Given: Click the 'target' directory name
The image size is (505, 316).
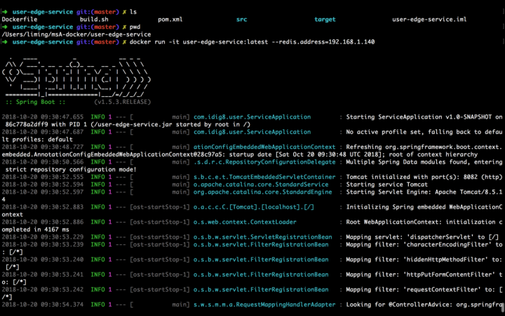Looking at the screenshot, I should (x=325, y=20).
